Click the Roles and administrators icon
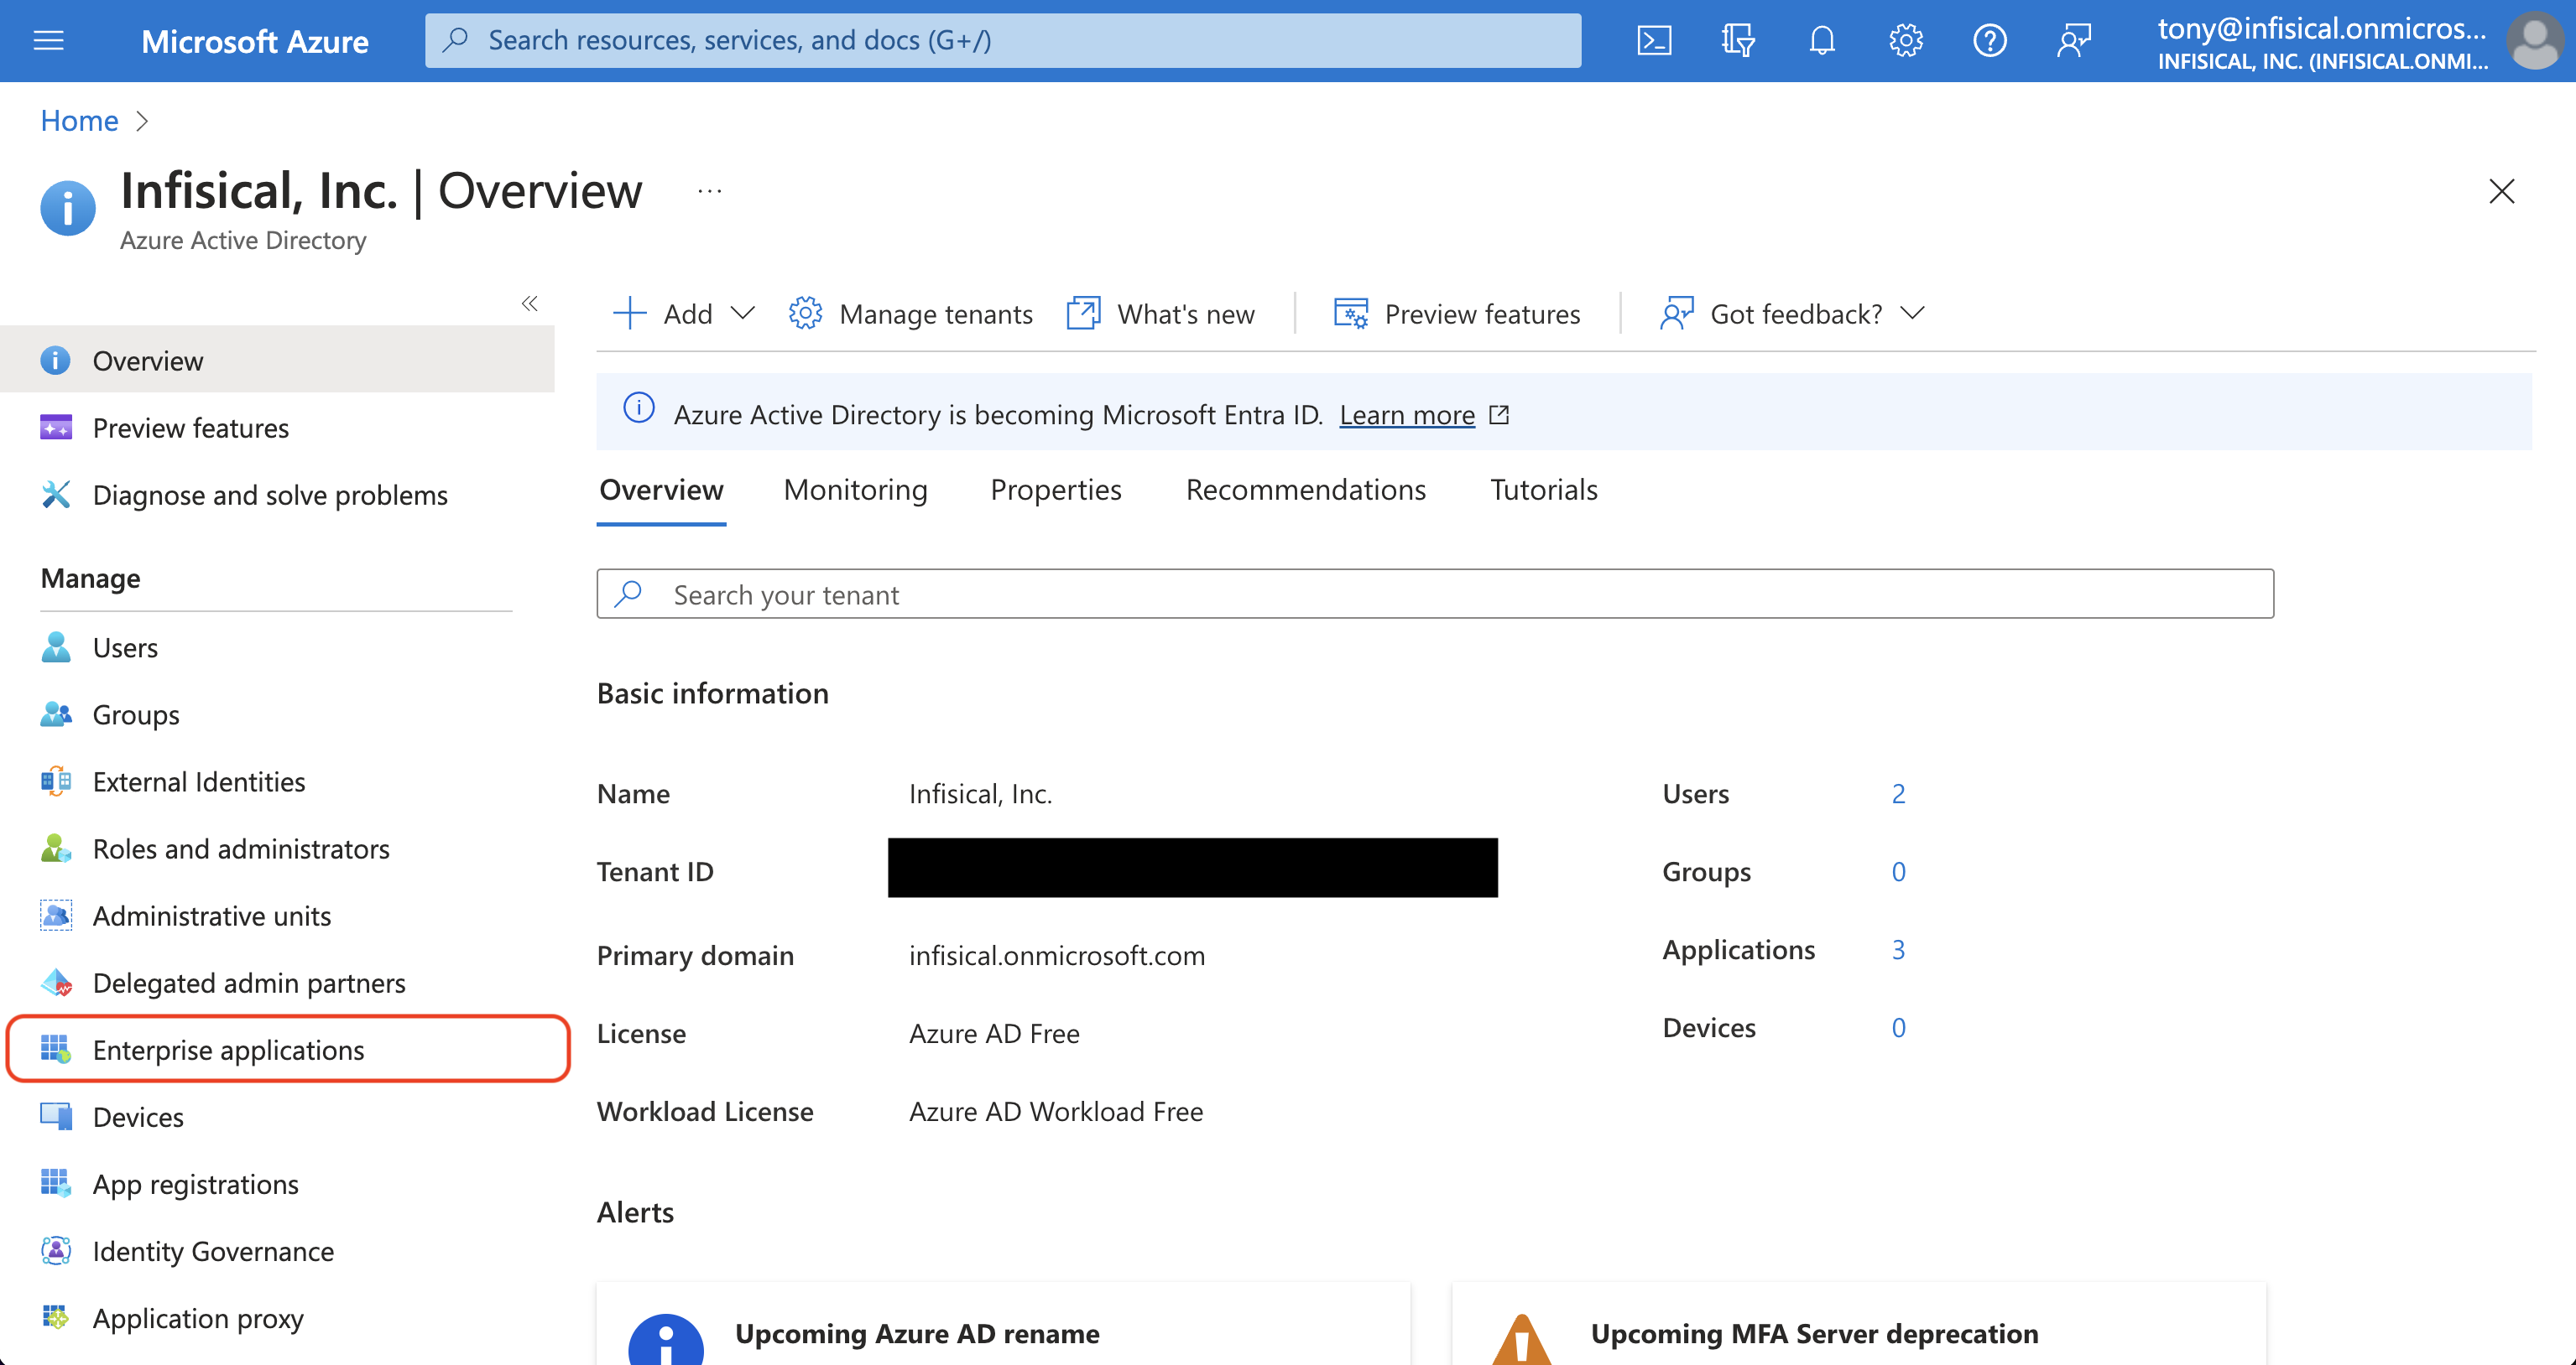This screenshot has width=2576, height=1365. click(x=56, y=849)
